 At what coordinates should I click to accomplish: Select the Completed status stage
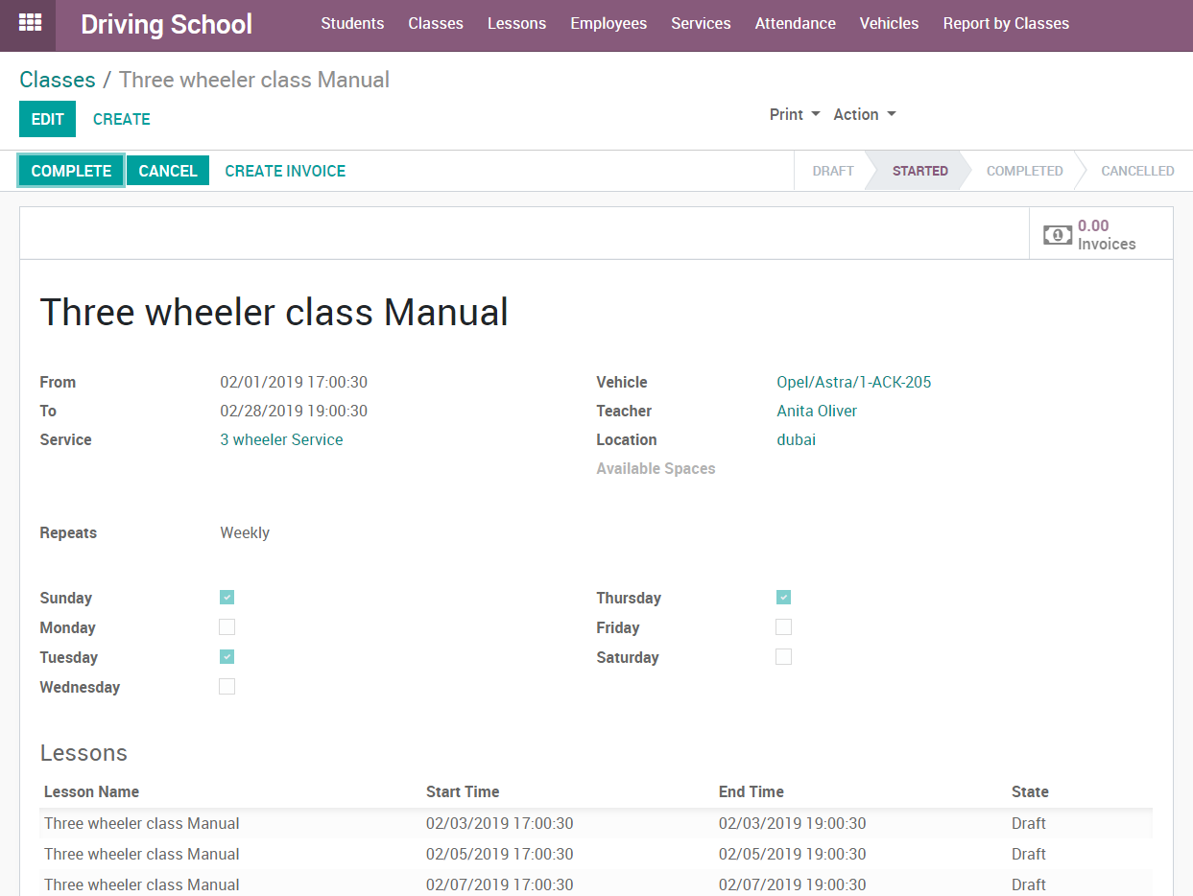pos(1024,171)
